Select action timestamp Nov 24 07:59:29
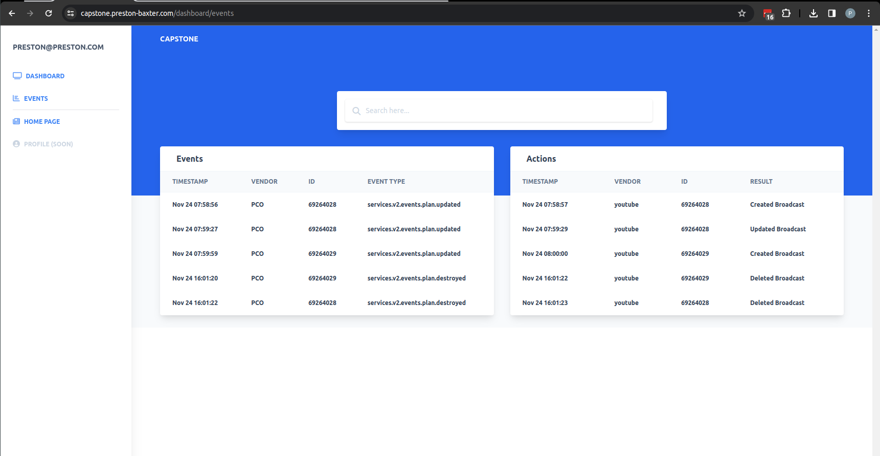This screenshot has height=456, width=880. [545, 229]
